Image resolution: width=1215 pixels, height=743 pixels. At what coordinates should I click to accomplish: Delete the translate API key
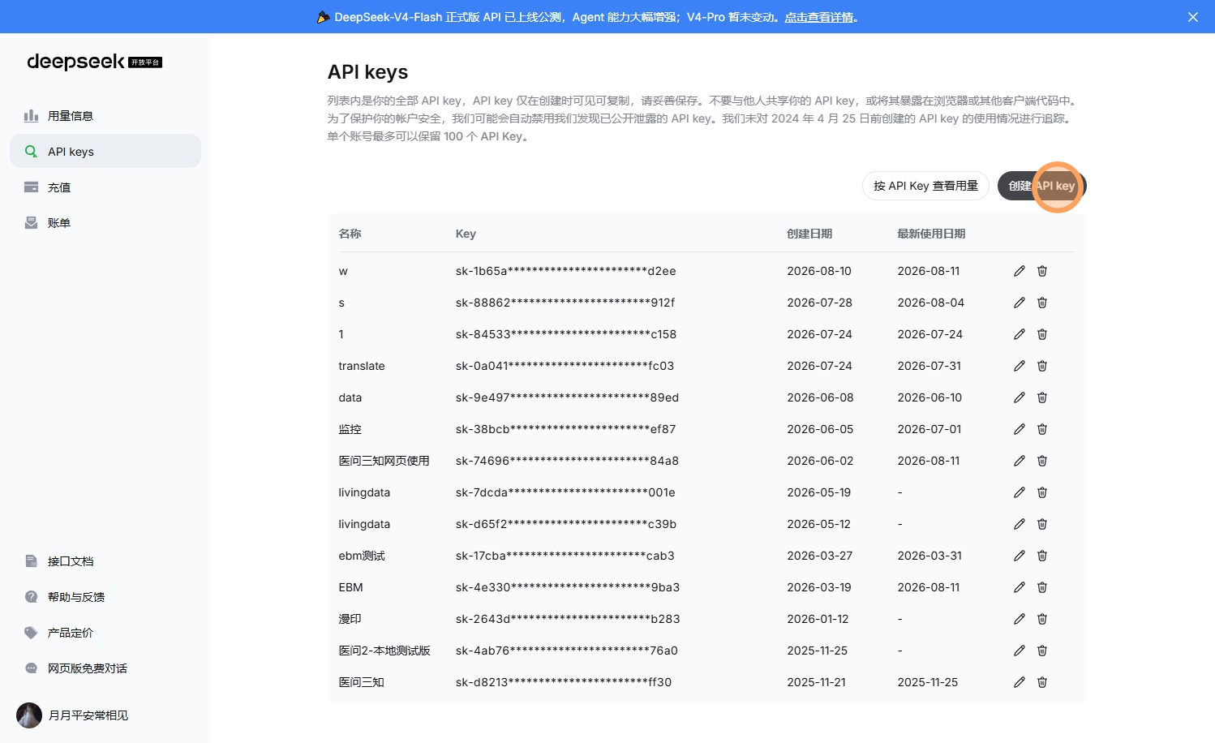[x=1042, y=366]
